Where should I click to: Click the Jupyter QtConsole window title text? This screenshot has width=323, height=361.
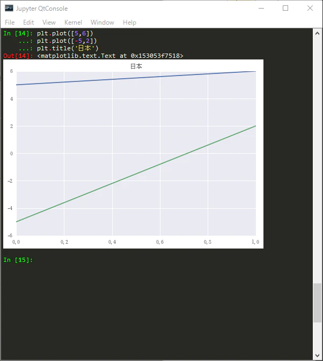(42, 9)
